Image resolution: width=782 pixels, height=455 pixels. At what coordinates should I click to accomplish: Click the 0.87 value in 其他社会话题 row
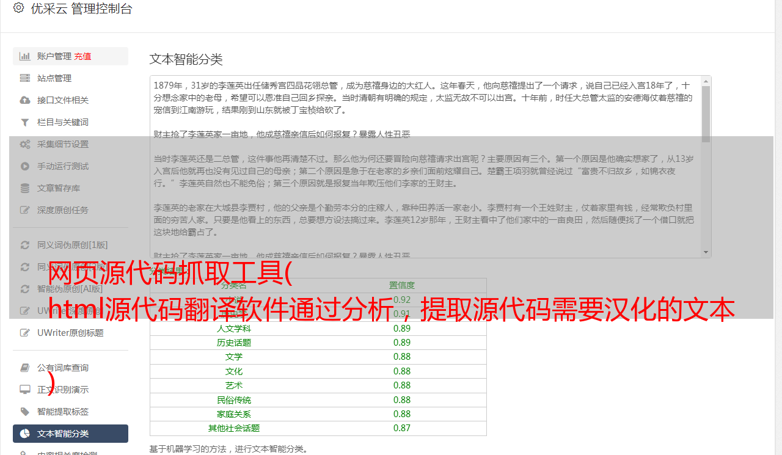[x=402, y=428]
